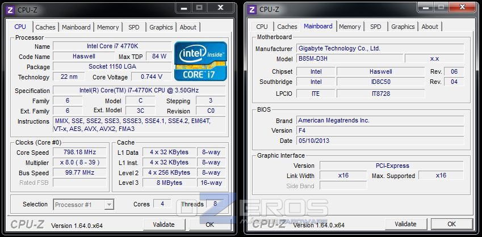Click Core Speed 798.18 MHz value

pos(79,152)
